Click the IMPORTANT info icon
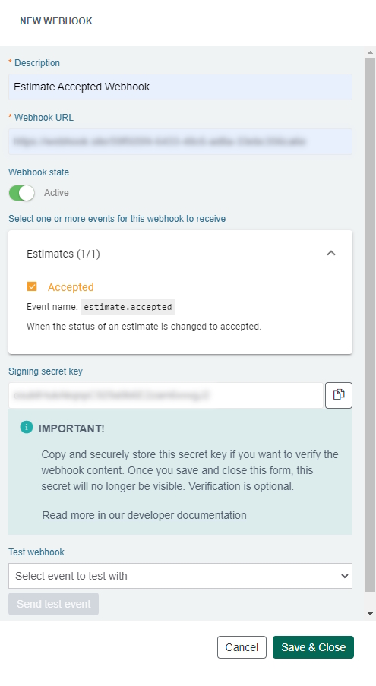Image resolution: width=376 pixels, height=686 pixels. point(27,428)
